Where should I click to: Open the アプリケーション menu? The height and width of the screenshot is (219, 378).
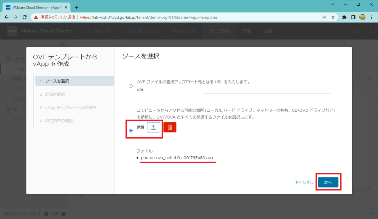point(143,31)
